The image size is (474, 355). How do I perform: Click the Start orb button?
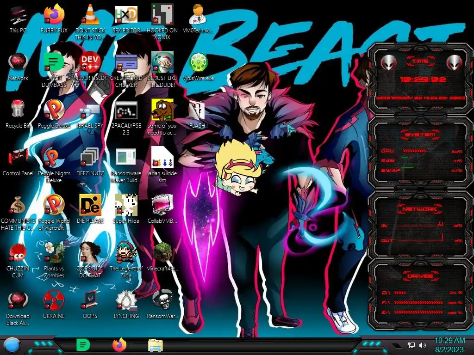(x=12, y=345)
